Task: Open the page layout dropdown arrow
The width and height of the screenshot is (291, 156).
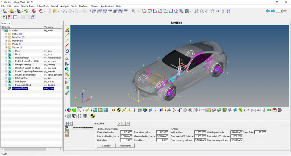Action: (19, 17)
